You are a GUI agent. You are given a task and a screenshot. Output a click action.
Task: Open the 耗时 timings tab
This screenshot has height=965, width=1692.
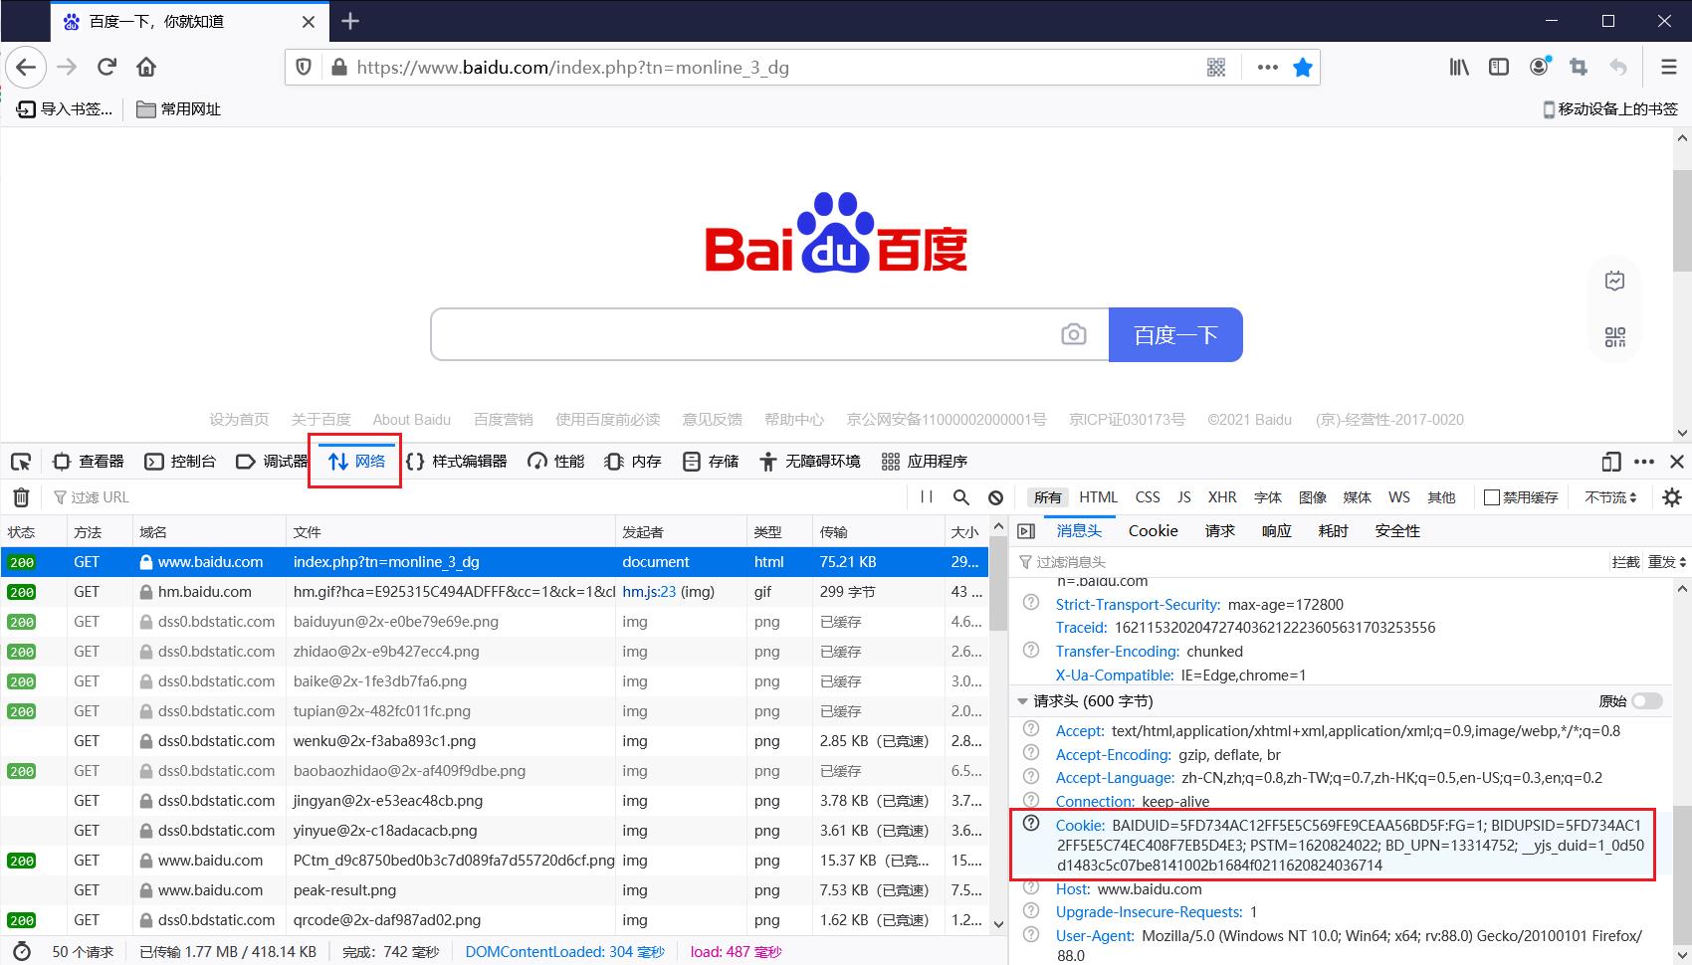(x=1334, y=531)
